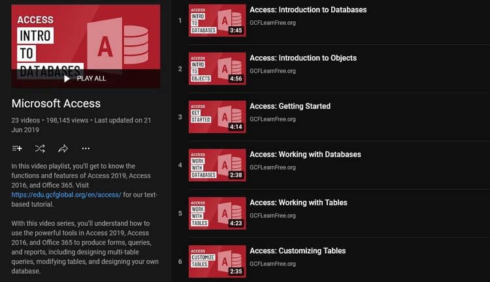Click the 4:14 duration badge
The width and height of the screenshot is (490, 282).
point(236,127)
